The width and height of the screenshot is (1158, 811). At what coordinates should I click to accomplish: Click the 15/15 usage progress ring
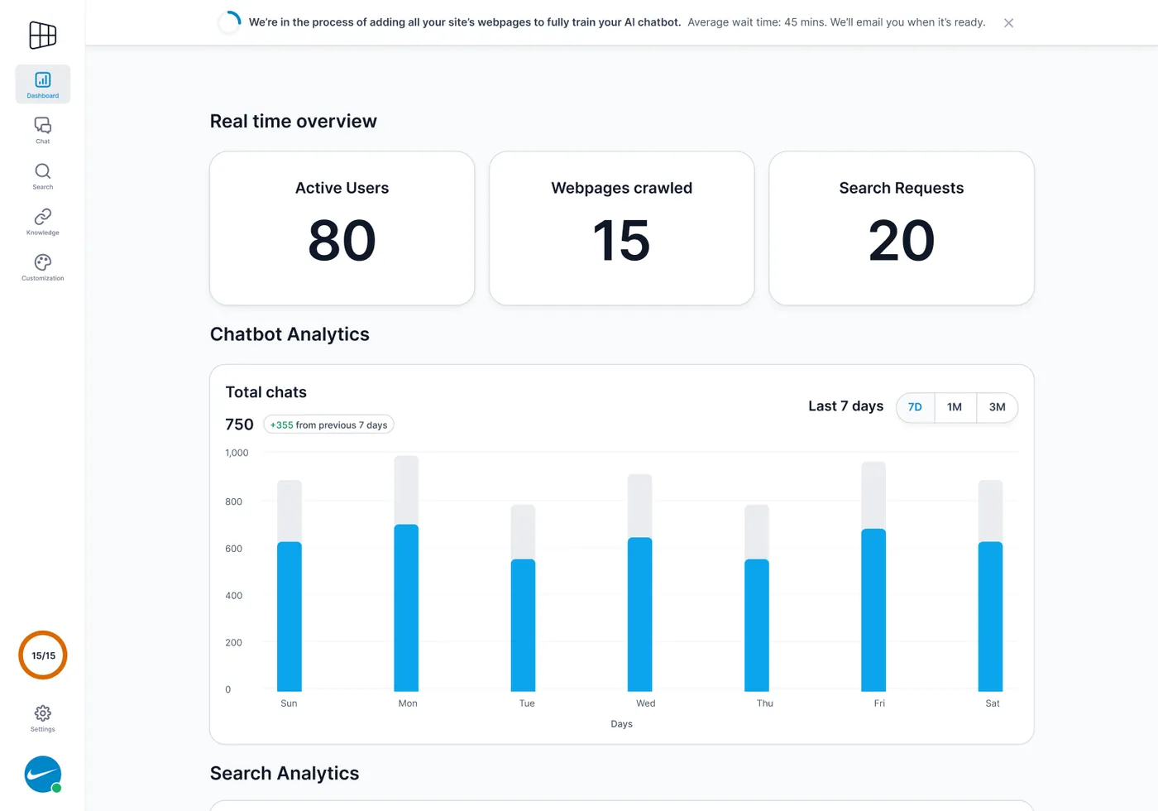tap(43, 655)
